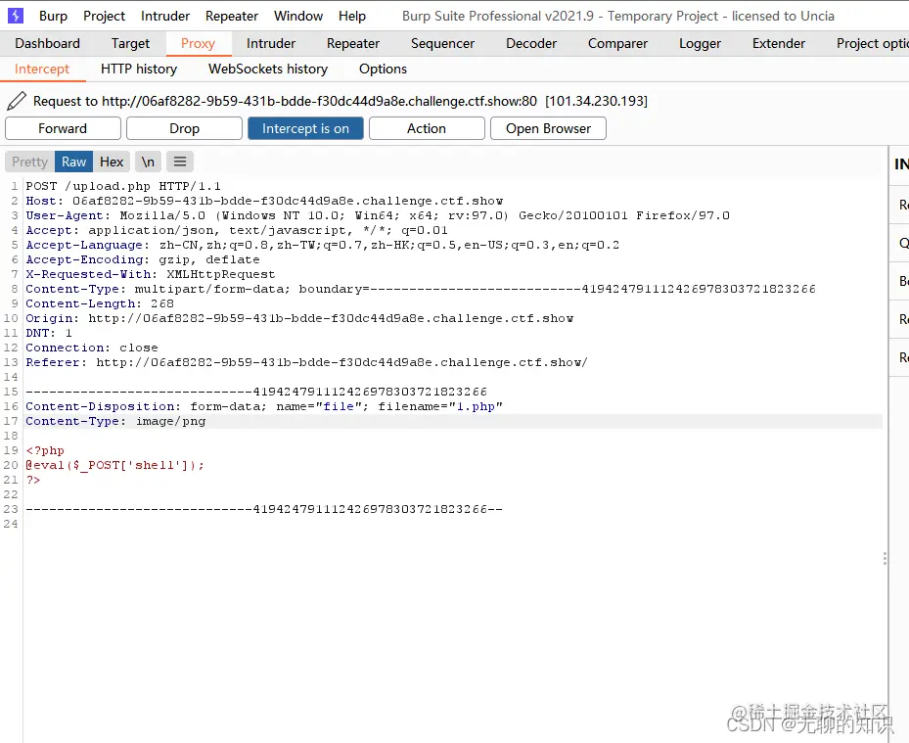Go to the Repeater tool tab
Viewport: 909px width, 743px height.
click(353, 43)
